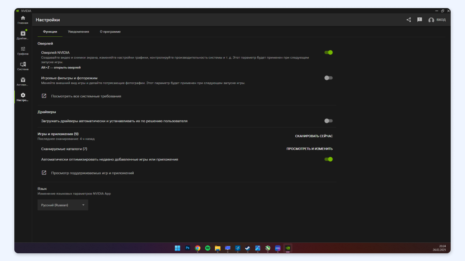Viewport: 465px width, 261px height.
Task: Click the Сканируемые каталоги (7) label
Action: tap(64, 148)
